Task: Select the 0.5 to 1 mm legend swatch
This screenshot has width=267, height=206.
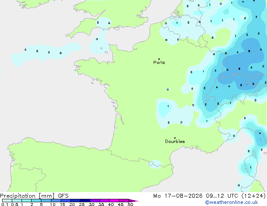Action: coord(17,201)
